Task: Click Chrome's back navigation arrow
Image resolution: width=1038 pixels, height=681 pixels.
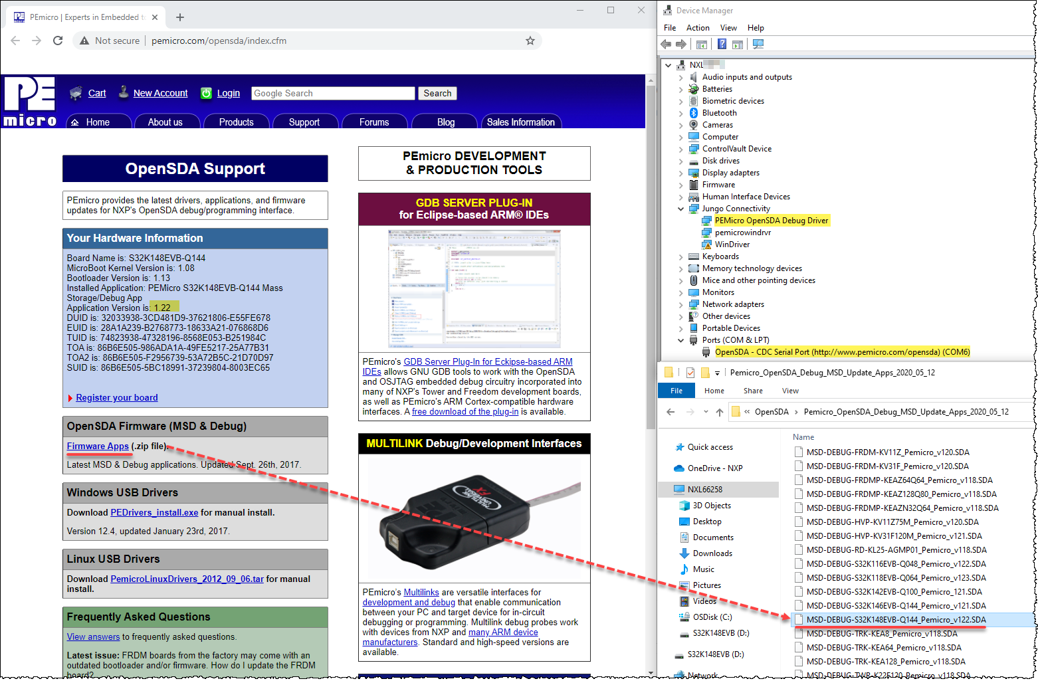Action: pos(15,41)
